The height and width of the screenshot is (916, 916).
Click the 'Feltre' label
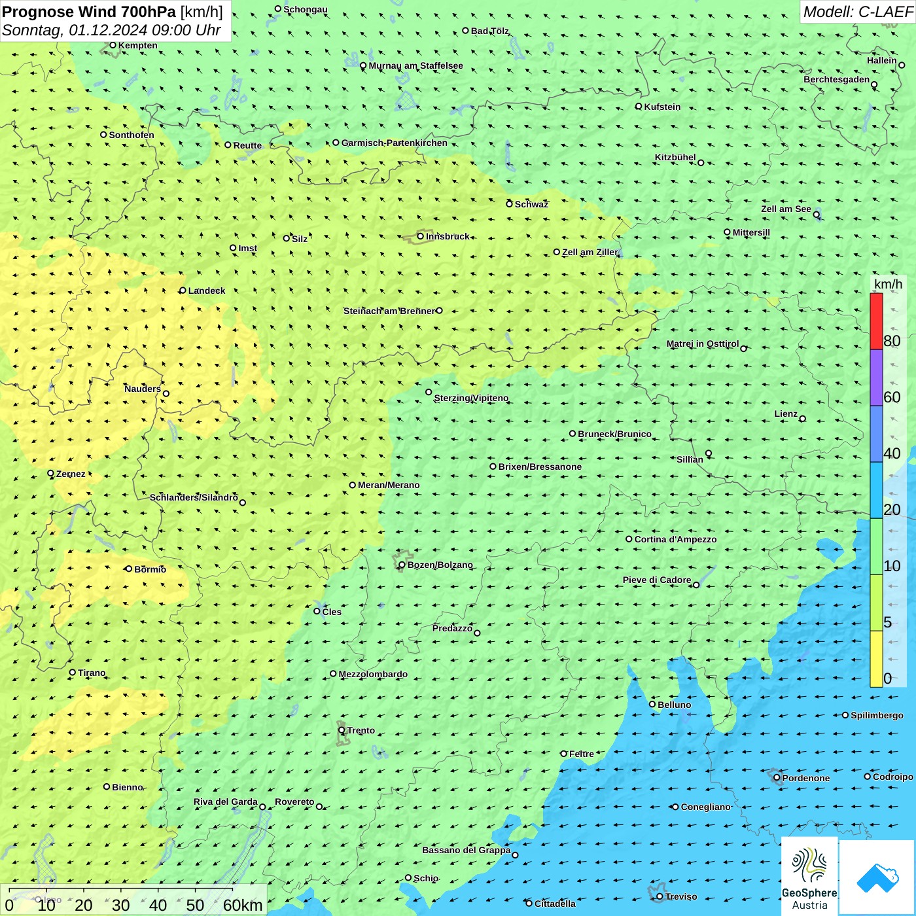point(582,754)
